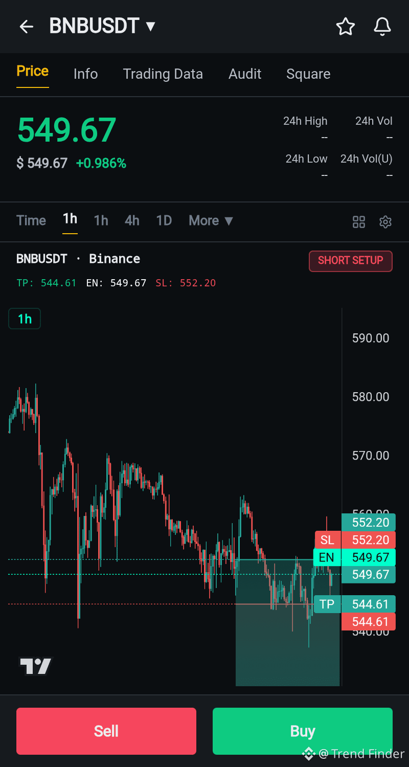Add BNBUSDT to favorites with star icon

click(346, 27)
